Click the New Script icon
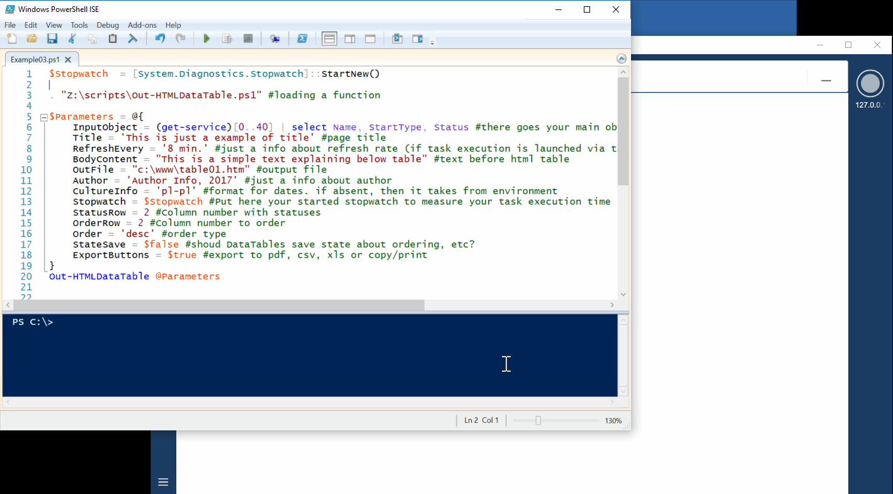 (x=11, y=39)
